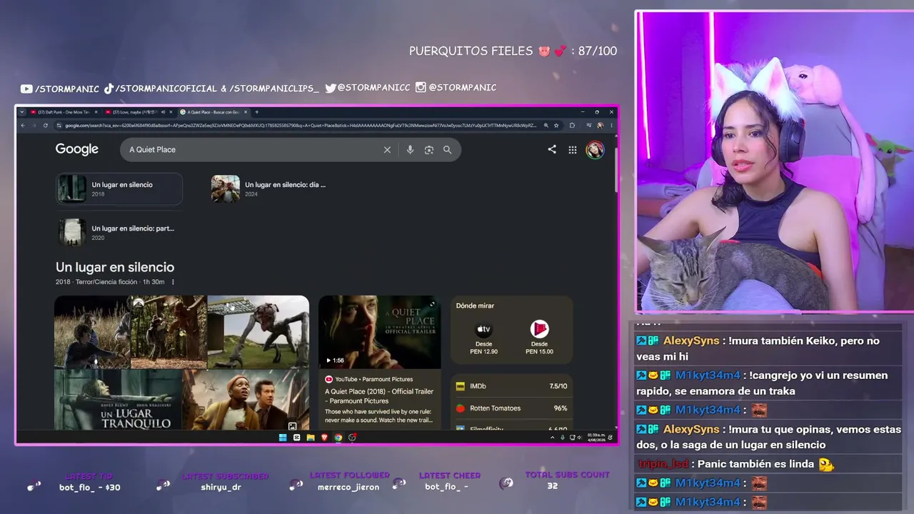
Task: Open OBS Studio from the taskbar
Action: (x=352, y=438)
